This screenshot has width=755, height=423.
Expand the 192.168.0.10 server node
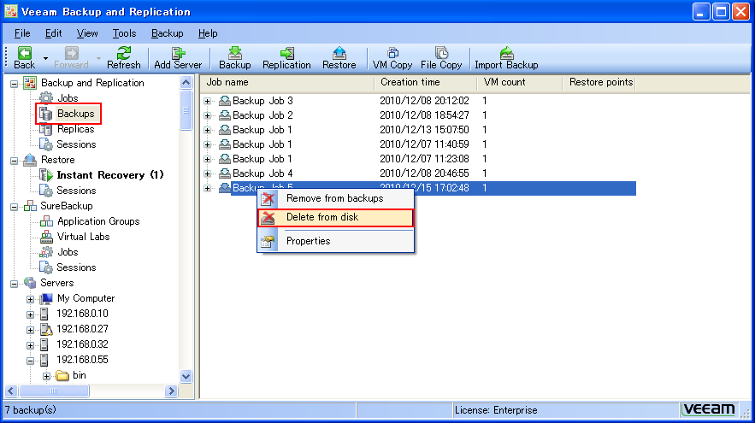(x=30, y=314)
